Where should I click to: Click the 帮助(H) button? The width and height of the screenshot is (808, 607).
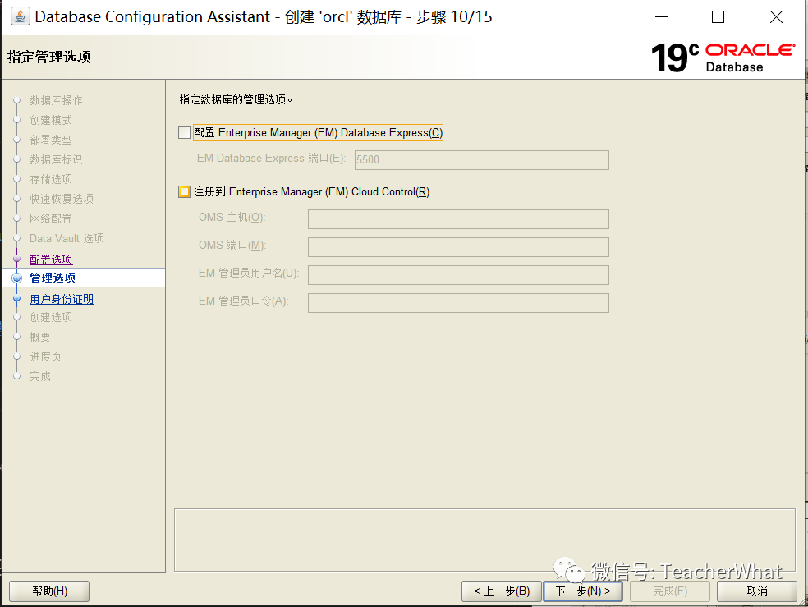(x=48, y=591)
